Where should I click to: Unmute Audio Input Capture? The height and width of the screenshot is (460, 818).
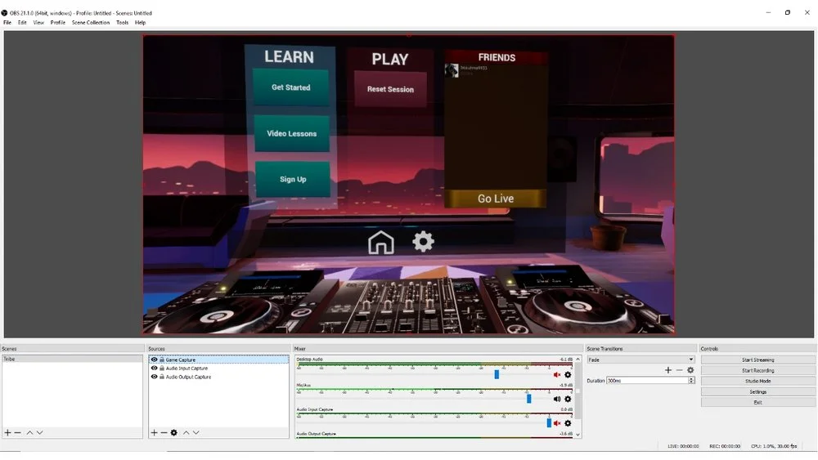click(x=556, y=423)
